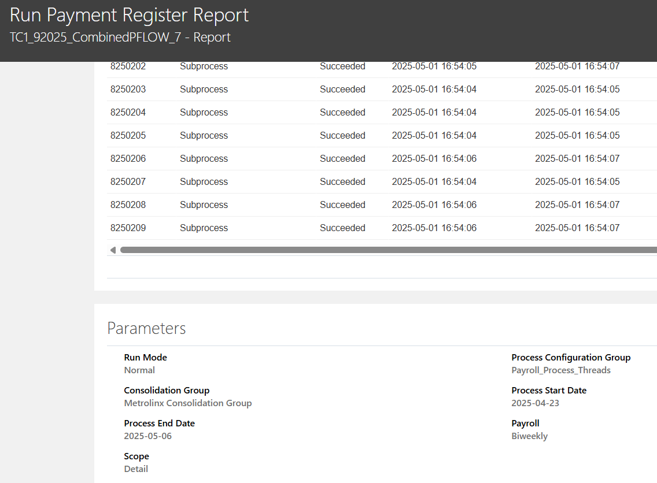Click the Metrolinx Consolidation Group value

click(188, 403)
